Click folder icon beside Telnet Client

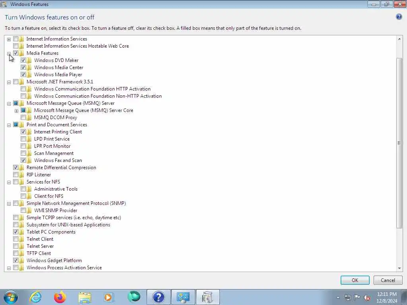(x=21, y=239)
